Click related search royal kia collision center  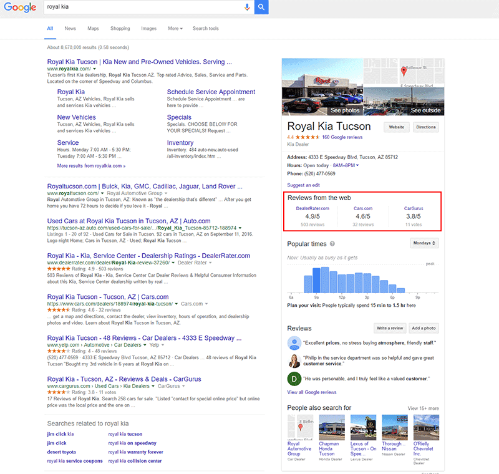point(135,461)
